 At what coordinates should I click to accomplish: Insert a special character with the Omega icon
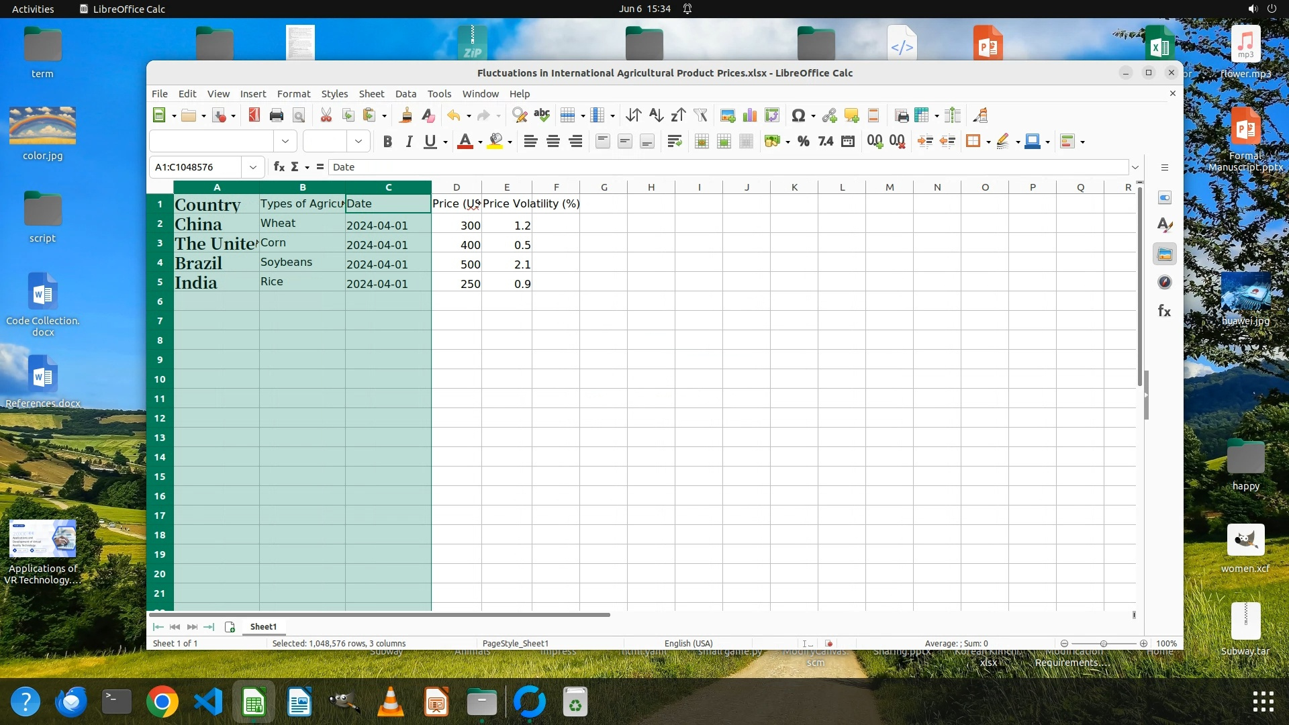pos(798,115)
